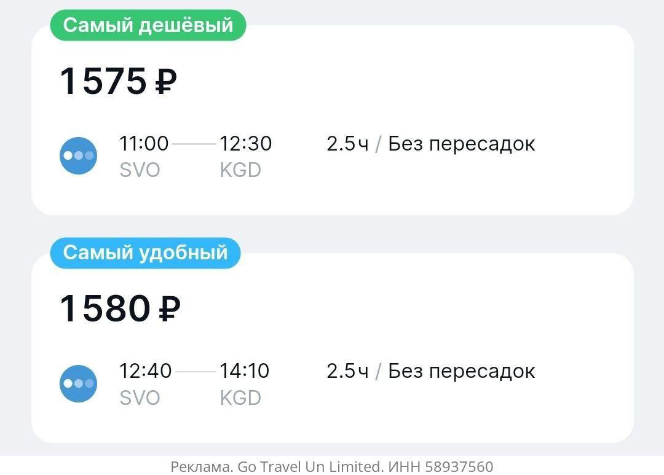Click SVO airport code on the cheapest flight
Screen dimensions: 664x475
click(x=140, y=170)
